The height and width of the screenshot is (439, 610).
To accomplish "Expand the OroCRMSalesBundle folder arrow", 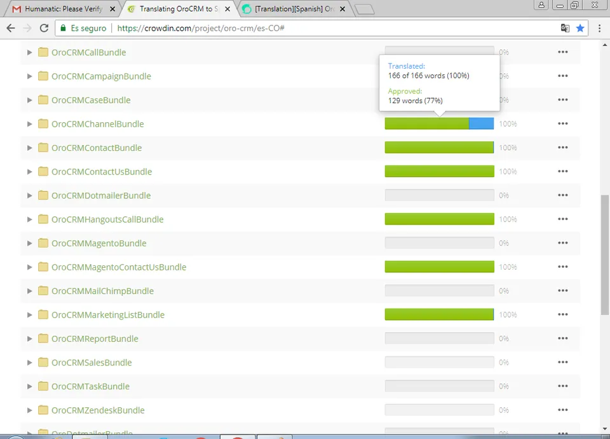I will coord(29,363).
